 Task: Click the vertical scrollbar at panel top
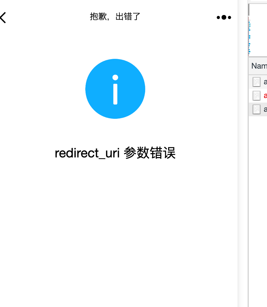coord(249,10)
